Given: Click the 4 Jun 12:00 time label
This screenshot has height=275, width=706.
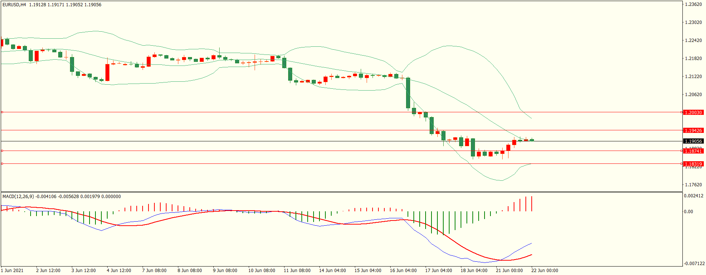Looking at the screenshot, I should [x=119, y=271].
